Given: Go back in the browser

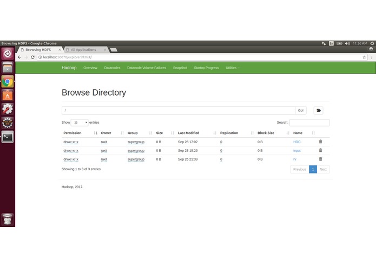Looking at the screenshot, I should coord(19,57).
